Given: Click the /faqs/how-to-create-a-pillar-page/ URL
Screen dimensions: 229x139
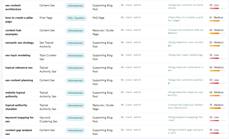Looking at the screenshot, I should tap(185, 19).
